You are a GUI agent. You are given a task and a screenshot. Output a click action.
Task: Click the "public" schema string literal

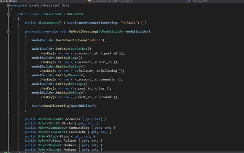[95, 40]
